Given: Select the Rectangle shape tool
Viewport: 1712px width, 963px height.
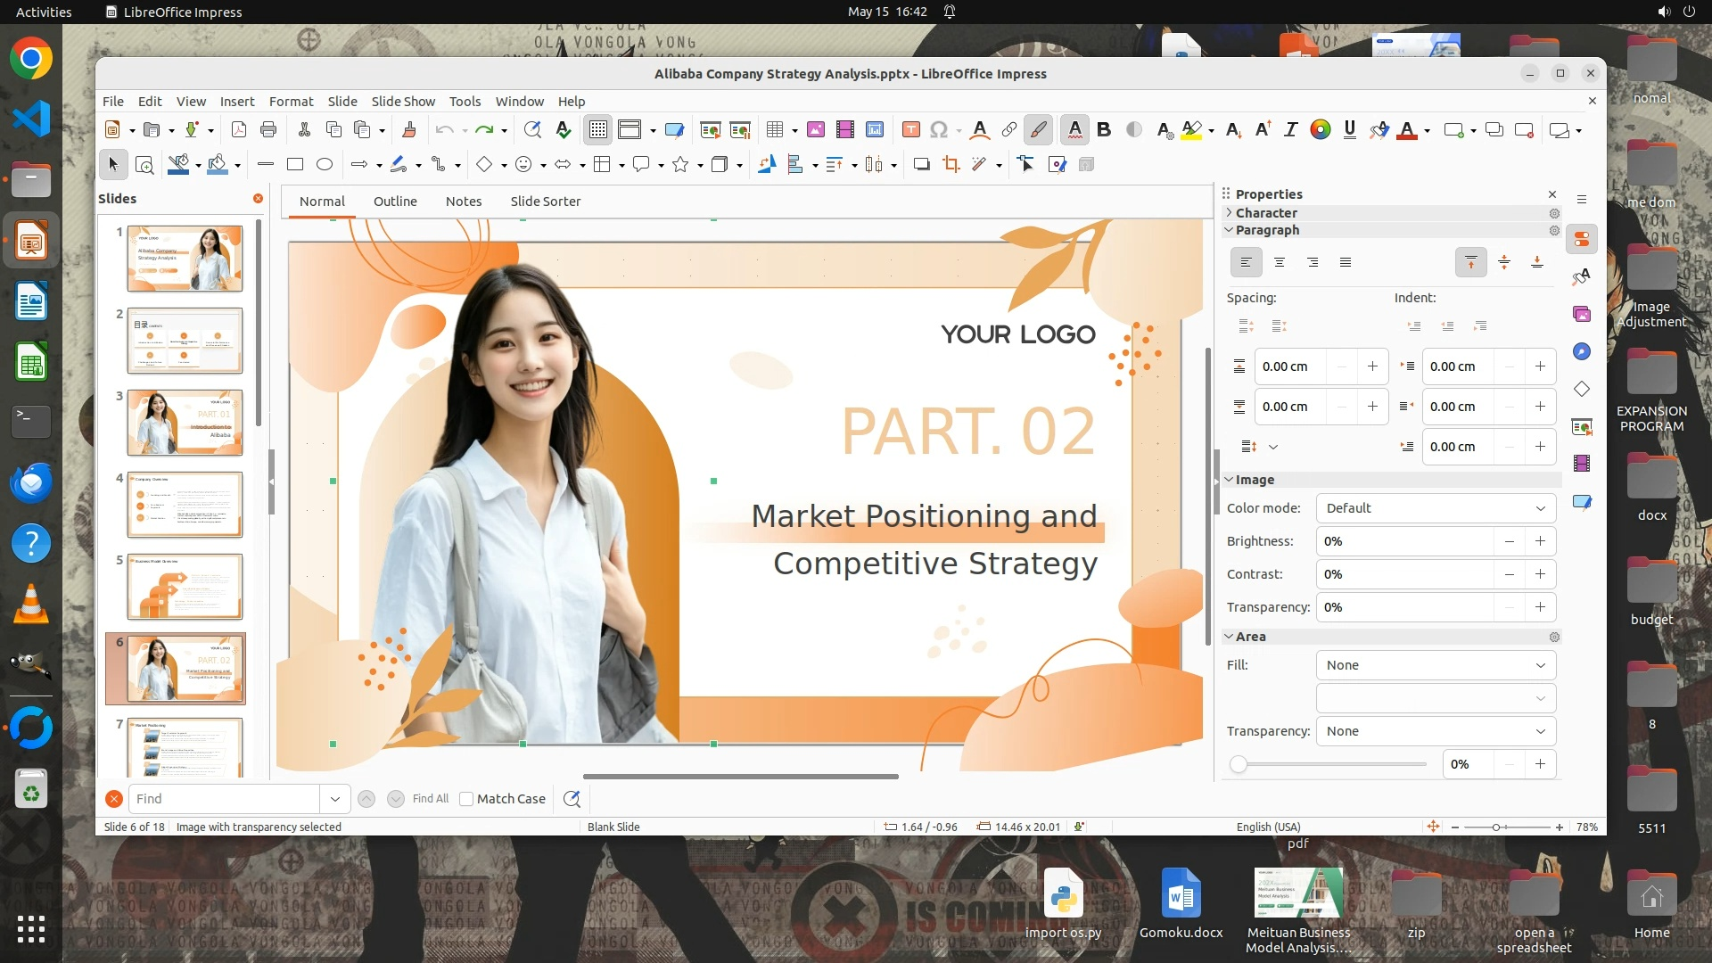Looking at the screenshot, I should click(295, 164).
